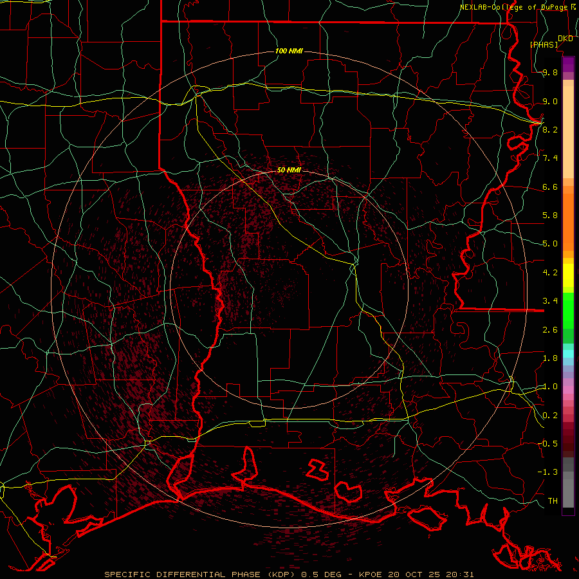Screen dimensions: 579x579
Task: Click the -1.3 value on the color scale
Action: [x=547, y=472]
